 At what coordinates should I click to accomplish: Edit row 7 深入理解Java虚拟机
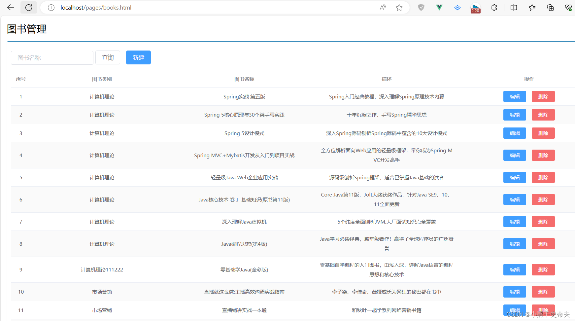pos(515,222)
